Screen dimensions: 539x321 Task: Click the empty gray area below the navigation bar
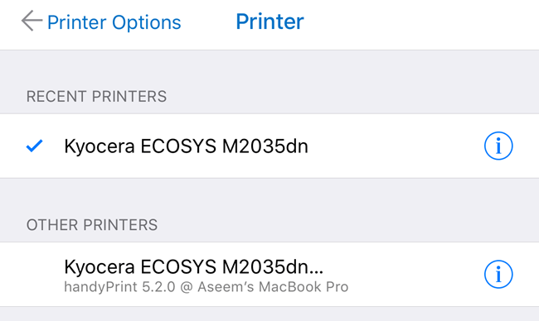click(269, 69)
